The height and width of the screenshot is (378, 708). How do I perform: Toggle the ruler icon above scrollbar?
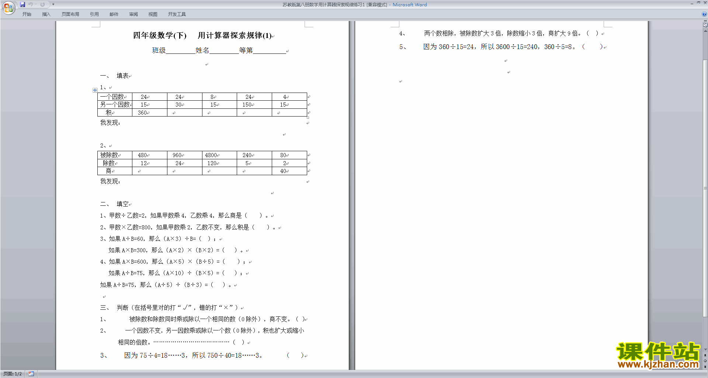[x=705, y=25]
